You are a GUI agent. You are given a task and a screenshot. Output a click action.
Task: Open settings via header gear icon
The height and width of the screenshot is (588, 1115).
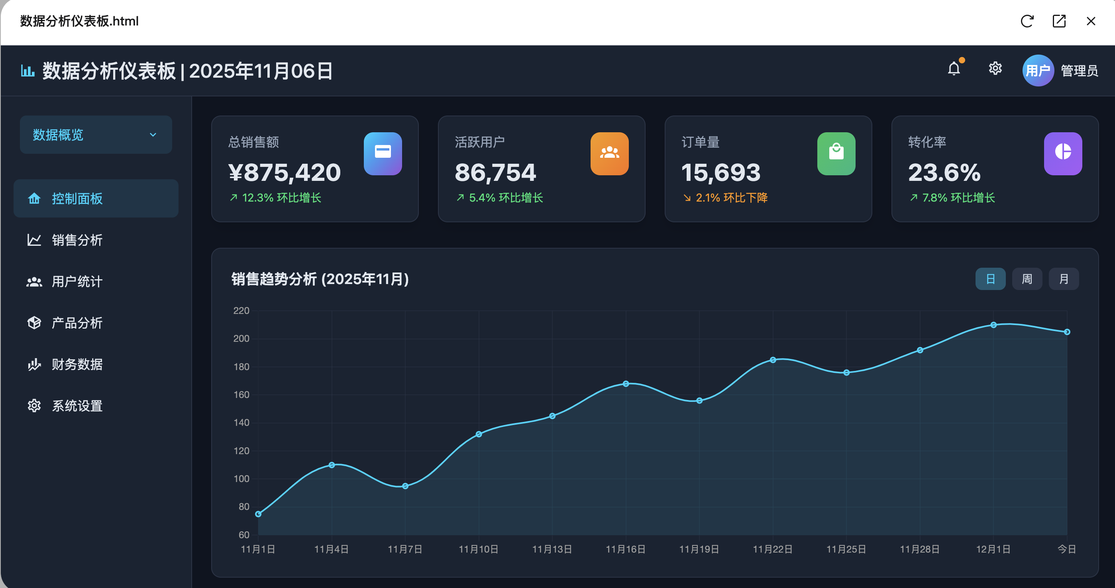click(995, 69)
